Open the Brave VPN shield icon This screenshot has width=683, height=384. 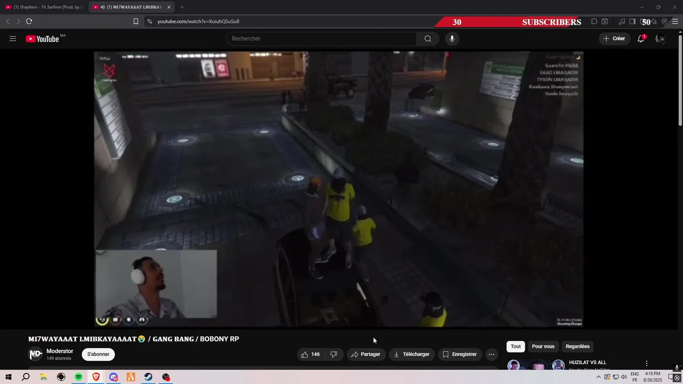pos(664,22)
